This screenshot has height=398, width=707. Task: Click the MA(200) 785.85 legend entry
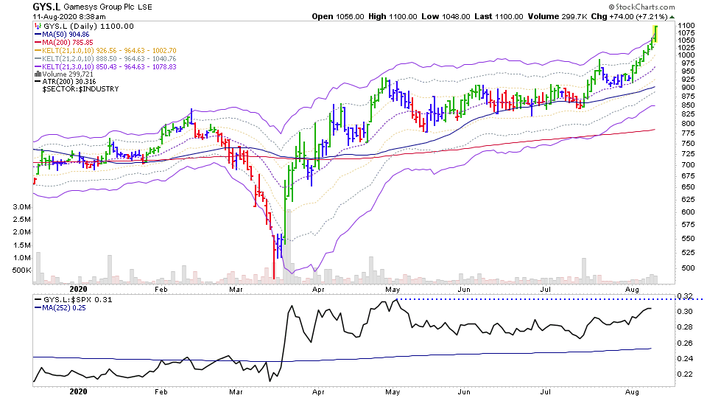pos(67,43)
